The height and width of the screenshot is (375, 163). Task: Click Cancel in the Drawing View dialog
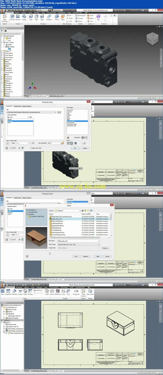pos(85,148)
